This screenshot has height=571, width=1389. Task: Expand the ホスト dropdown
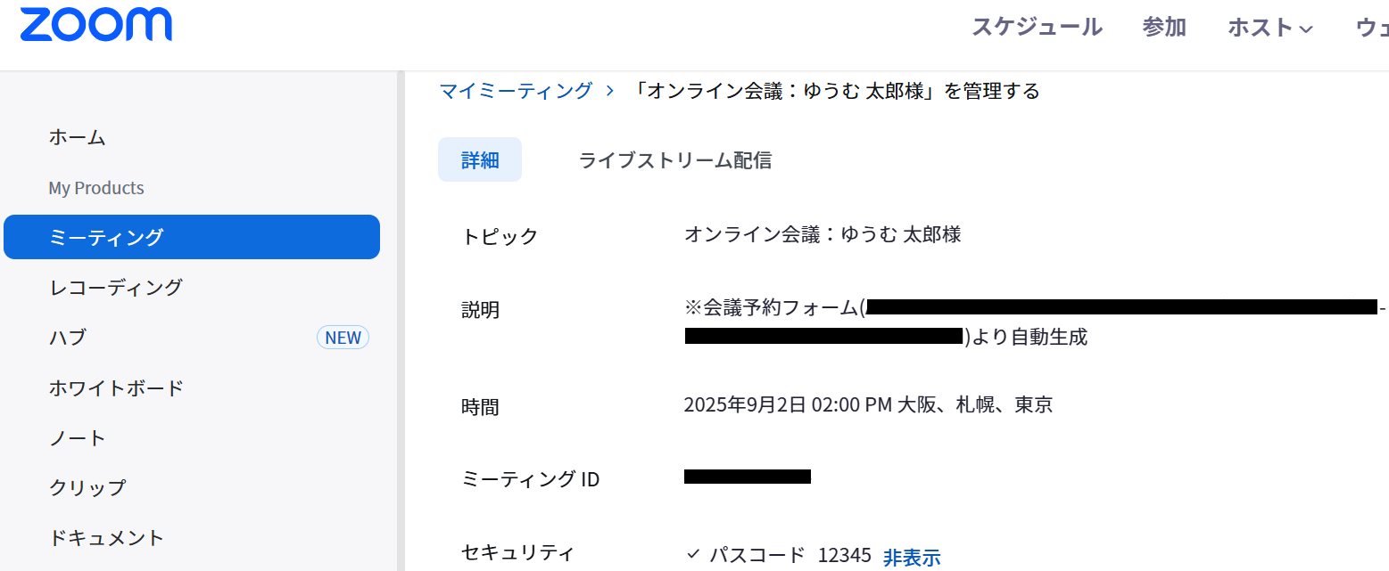pos(1270,28)
